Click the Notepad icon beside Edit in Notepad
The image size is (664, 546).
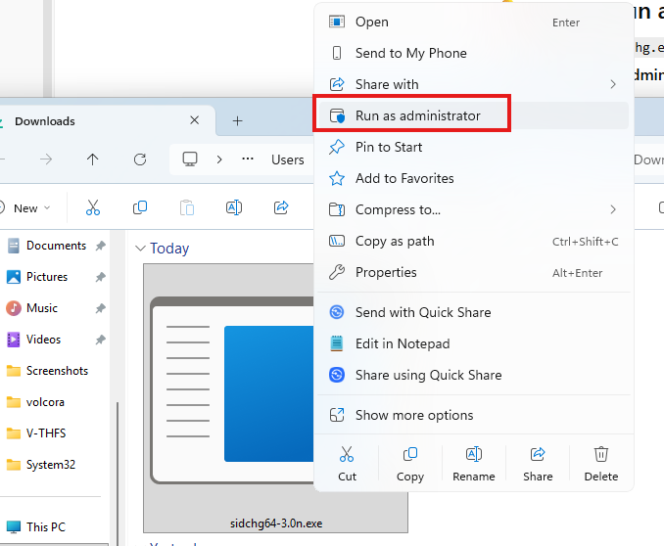337,343
